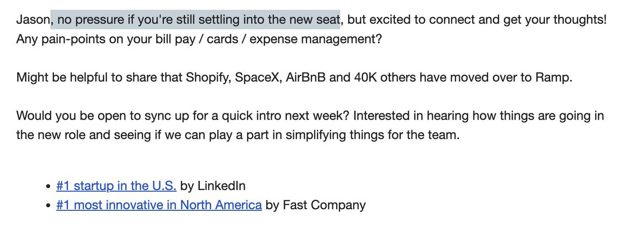The image size is (622, 230).
Task: Open '#1 most innovative in North America' link
Action: pos(159,205)
